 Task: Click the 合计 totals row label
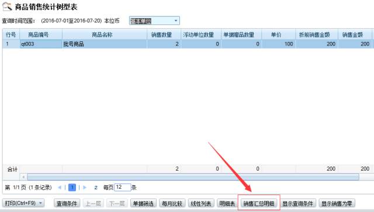click(x=12, y=169)
